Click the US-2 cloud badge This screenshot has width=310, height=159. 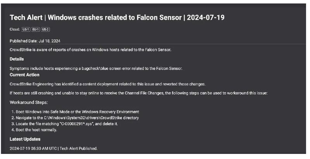coord(45,29)
